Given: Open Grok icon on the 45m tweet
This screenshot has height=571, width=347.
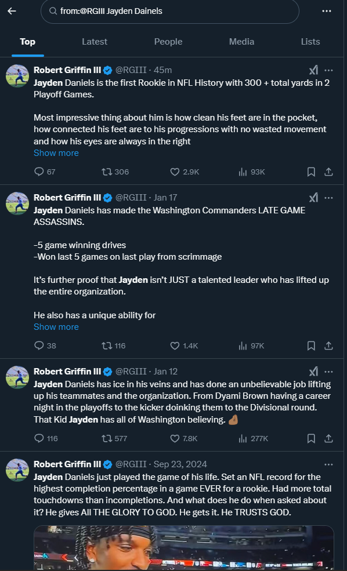Looking at the screenshot, I should [x=313, y=70].
